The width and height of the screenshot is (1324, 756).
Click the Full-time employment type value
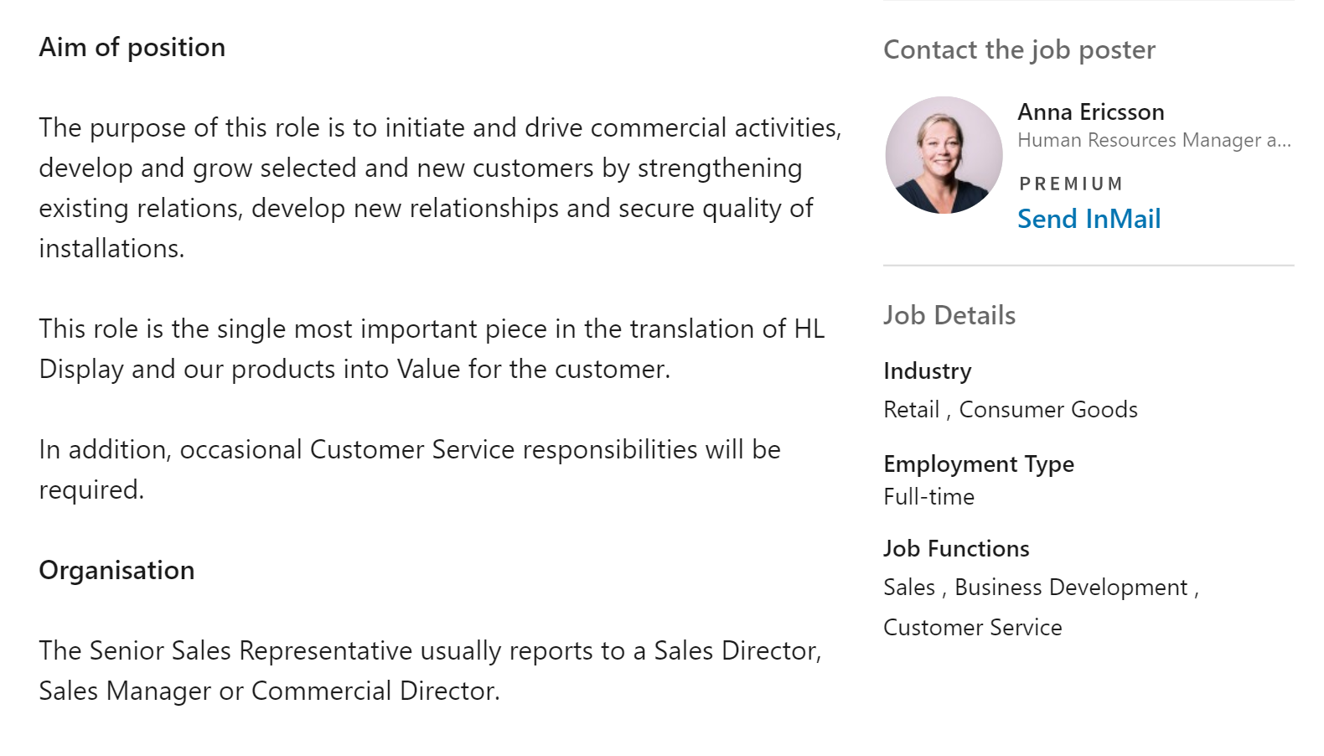coord(928,496)
